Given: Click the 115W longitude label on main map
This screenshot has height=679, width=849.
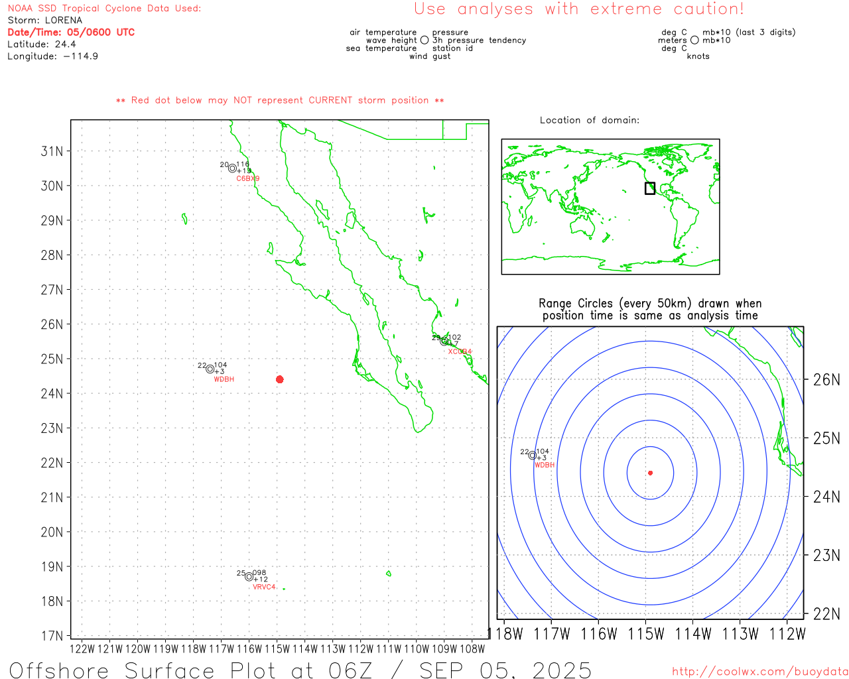Looking at the screenshot, I should 277,649.
